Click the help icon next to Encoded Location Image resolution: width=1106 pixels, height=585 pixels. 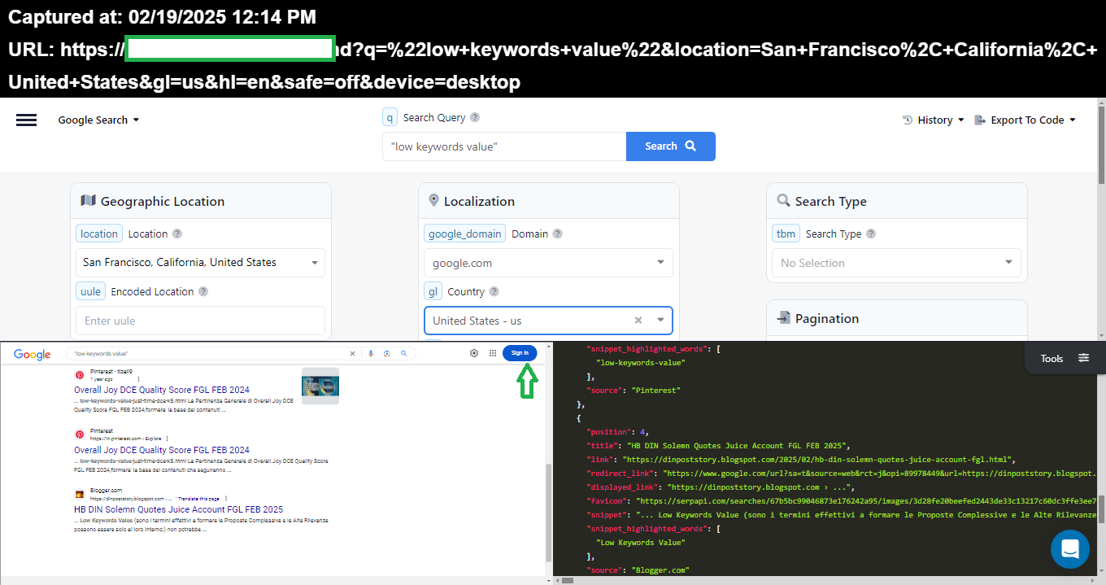203,291
